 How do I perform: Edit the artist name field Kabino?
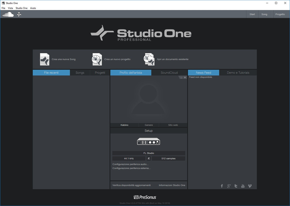point(124,125)
